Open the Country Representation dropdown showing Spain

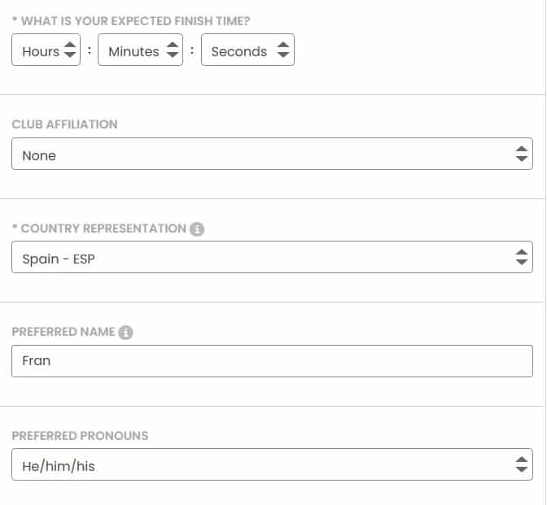tap(260, 258)
